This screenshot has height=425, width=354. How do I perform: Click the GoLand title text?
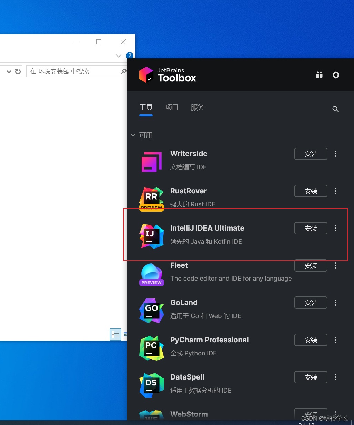pos(184,303)
